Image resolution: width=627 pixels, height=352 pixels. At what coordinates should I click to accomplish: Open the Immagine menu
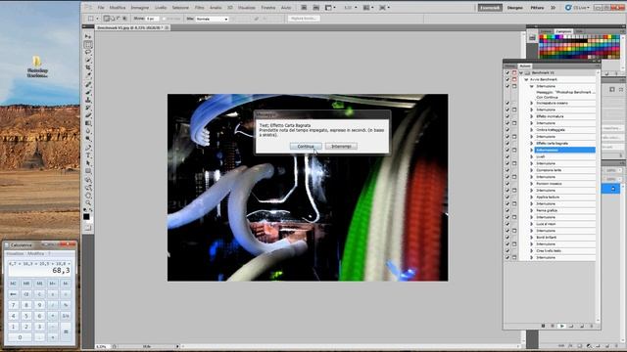139,8
